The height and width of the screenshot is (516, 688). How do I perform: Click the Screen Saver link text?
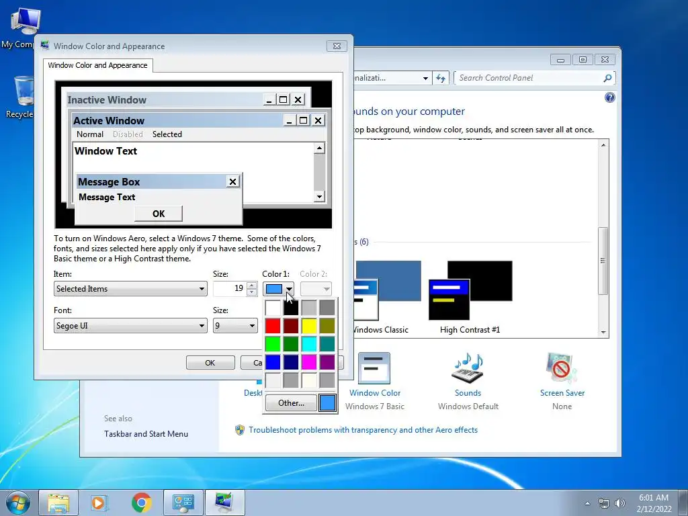coord(562,393)
